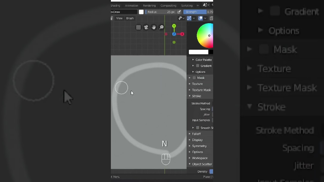The image size is (324, 182).
Task: Toggle perspective/orthographic grid view icon
Action: pos(138,27)
